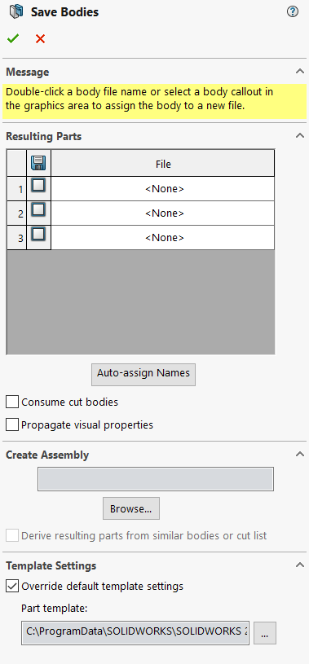Click the Auto-assign Names button
Screen dimensions: 309x664
tap(143, 374)
